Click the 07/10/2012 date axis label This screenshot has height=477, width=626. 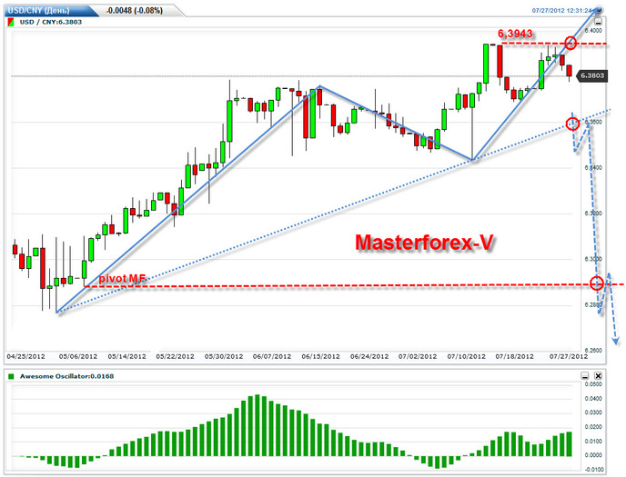coord(466,356)
